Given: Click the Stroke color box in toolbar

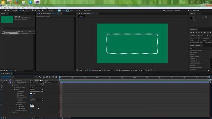Looking at the screenshot, I should tap(68, 11).
